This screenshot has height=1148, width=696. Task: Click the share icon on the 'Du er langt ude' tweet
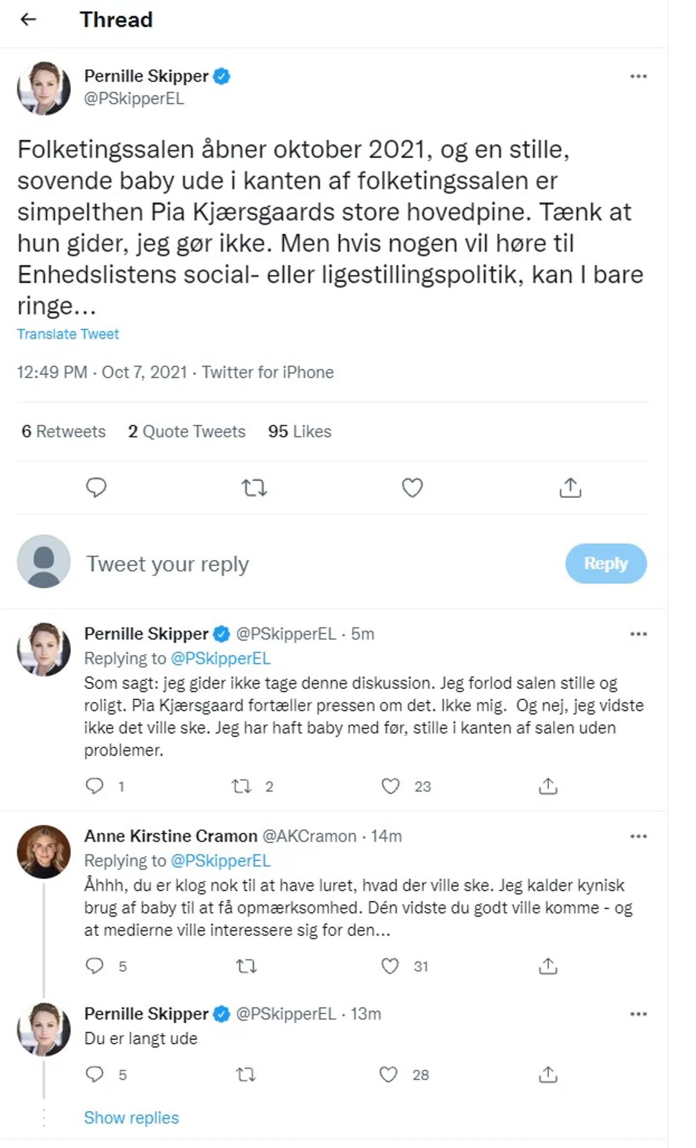click(x=548, y=1075)
